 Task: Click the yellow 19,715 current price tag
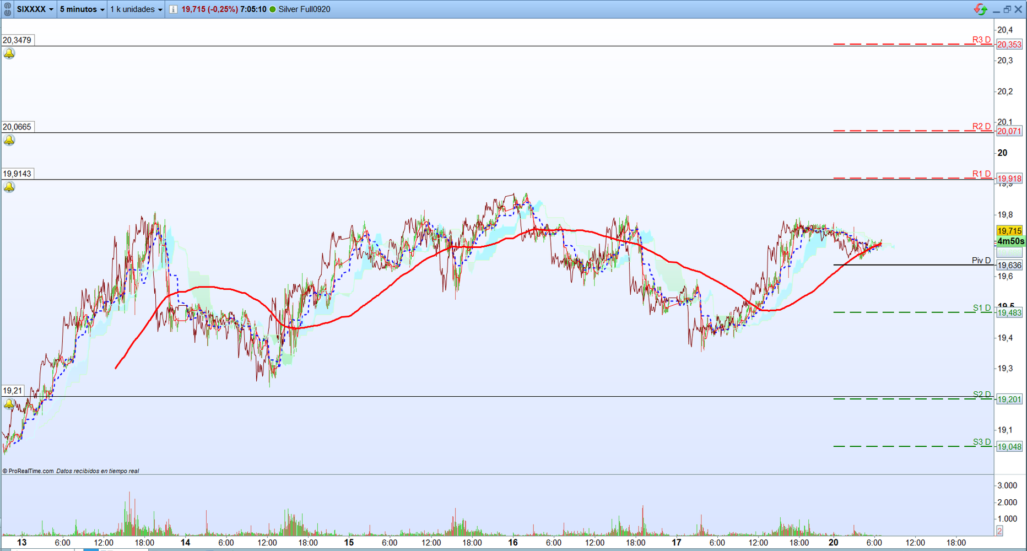coord(1009,231)
